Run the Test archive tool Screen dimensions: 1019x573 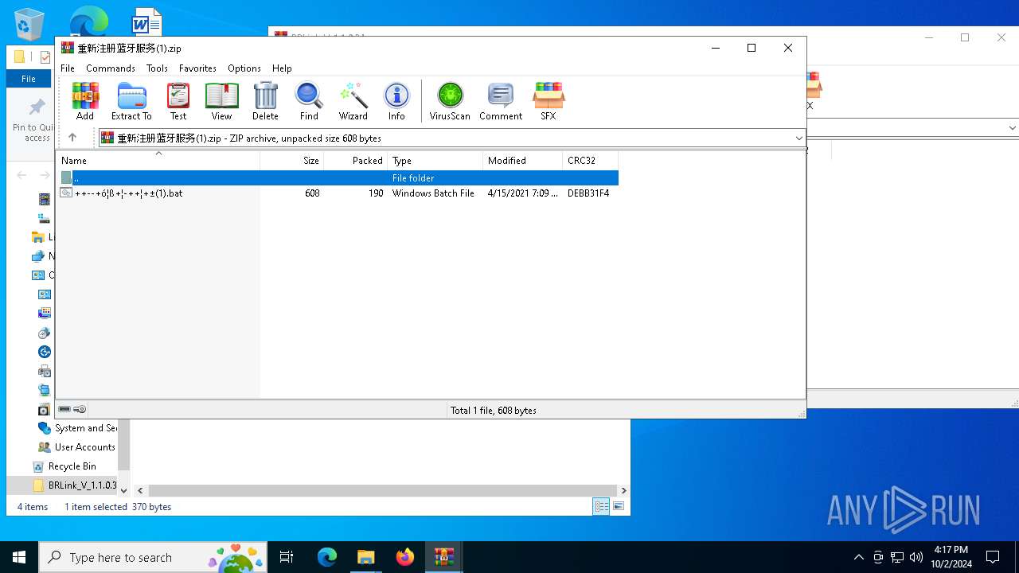coord(178,101)
